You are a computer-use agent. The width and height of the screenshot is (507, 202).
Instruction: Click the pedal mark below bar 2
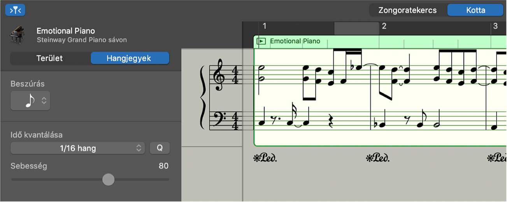377,158
